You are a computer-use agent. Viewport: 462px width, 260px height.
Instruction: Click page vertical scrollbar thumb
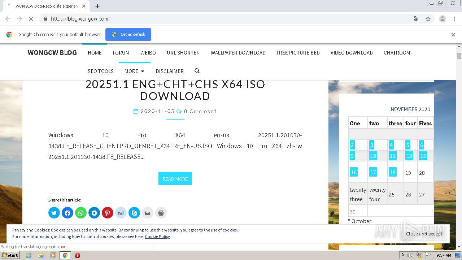[459, 56]
